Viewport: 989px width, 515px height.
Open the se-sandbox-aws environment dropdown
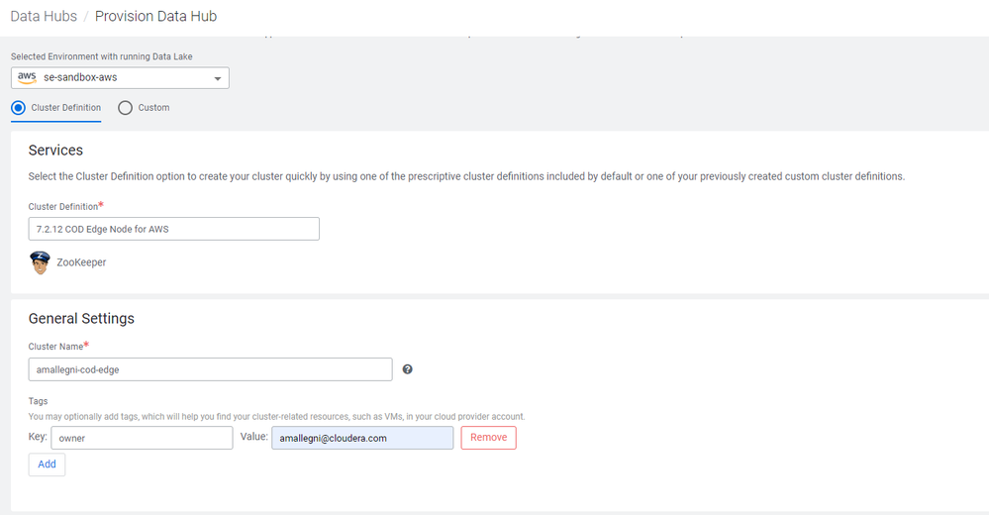[x=120, y=77]
